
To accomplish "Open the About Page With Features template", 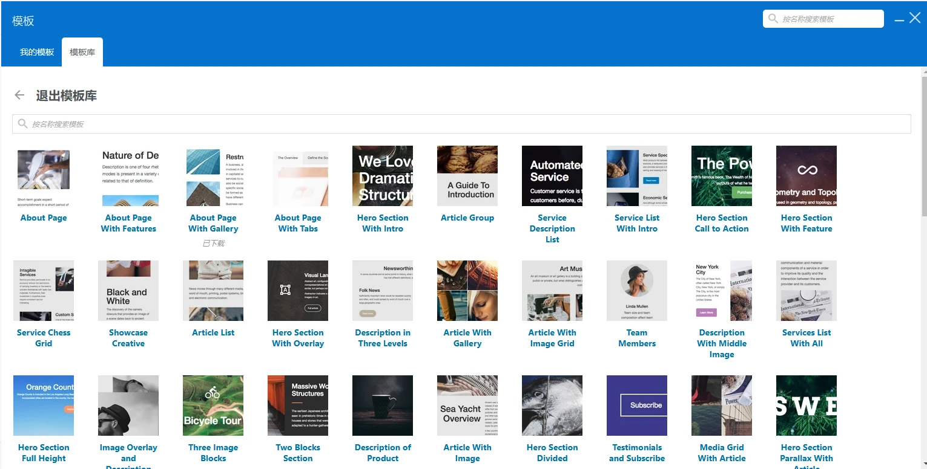I will [128, 175].
